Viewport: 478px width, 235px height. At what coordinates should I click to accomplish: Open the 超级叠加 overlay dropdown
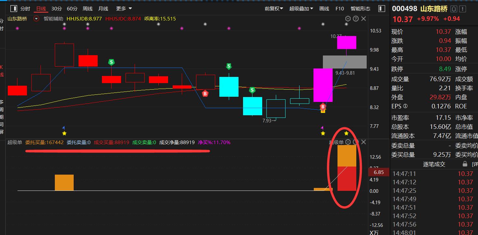(x=301, y=9)
